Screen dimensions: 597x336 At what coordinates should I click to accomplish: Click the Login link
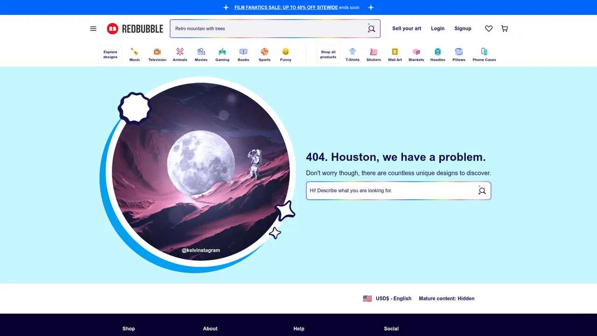pos(437,28)
